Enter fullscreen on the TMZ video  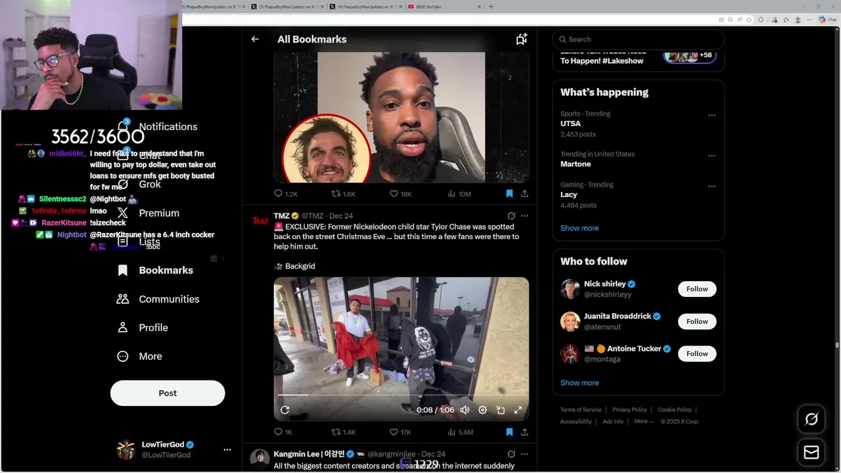point(518,410)
